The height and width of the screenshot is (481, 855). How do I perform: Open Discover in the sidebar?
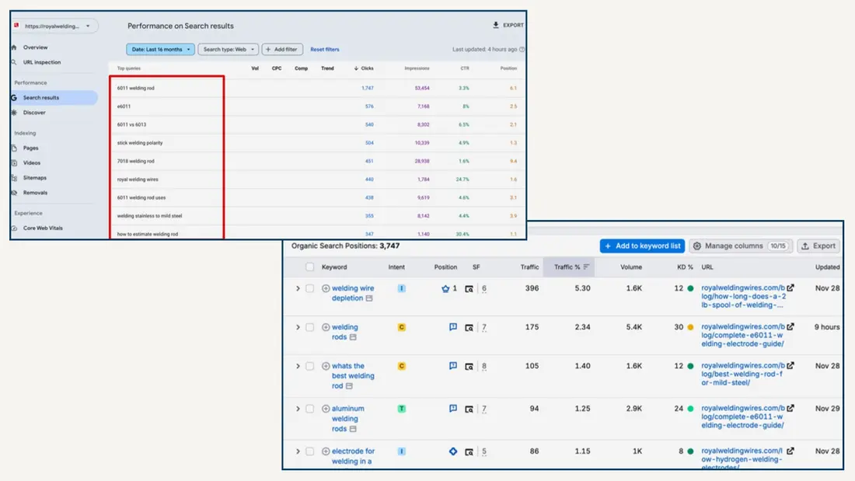click(x=33, y=113)
